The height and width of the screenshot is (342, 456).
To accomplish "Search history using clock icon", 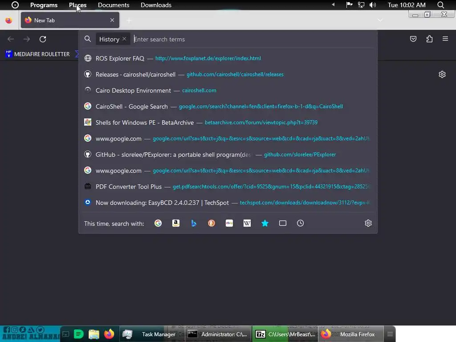I will [x=301, y=223].
